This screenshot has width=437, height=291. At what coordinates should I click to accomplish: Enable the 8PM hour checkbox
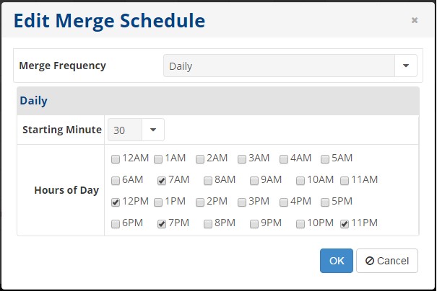[208, 224]
